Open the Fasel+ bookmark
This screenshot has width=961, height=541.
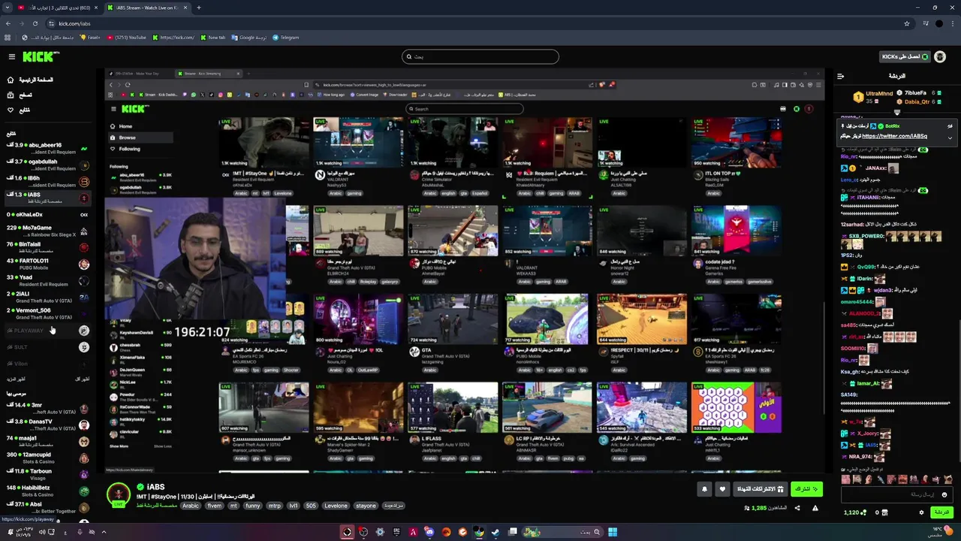pyautogui.click(x=90, y=37)
